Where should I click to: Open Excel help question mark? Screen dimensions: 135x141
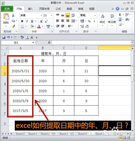[117, 9]
